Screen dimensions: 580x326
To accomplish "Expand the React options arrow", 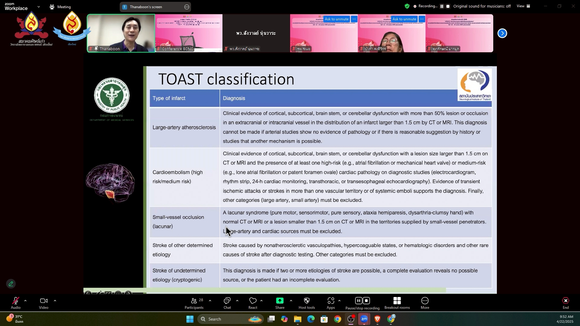I will tap(261, 301).
